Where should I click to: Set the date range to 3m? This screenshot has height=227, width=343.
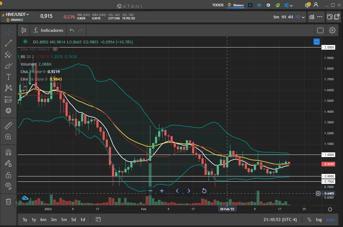(54, 220)
